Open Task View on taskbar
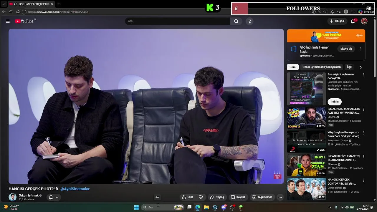This screenshot has height=212, width=377. pyautogui.click(x=189, y=207)
